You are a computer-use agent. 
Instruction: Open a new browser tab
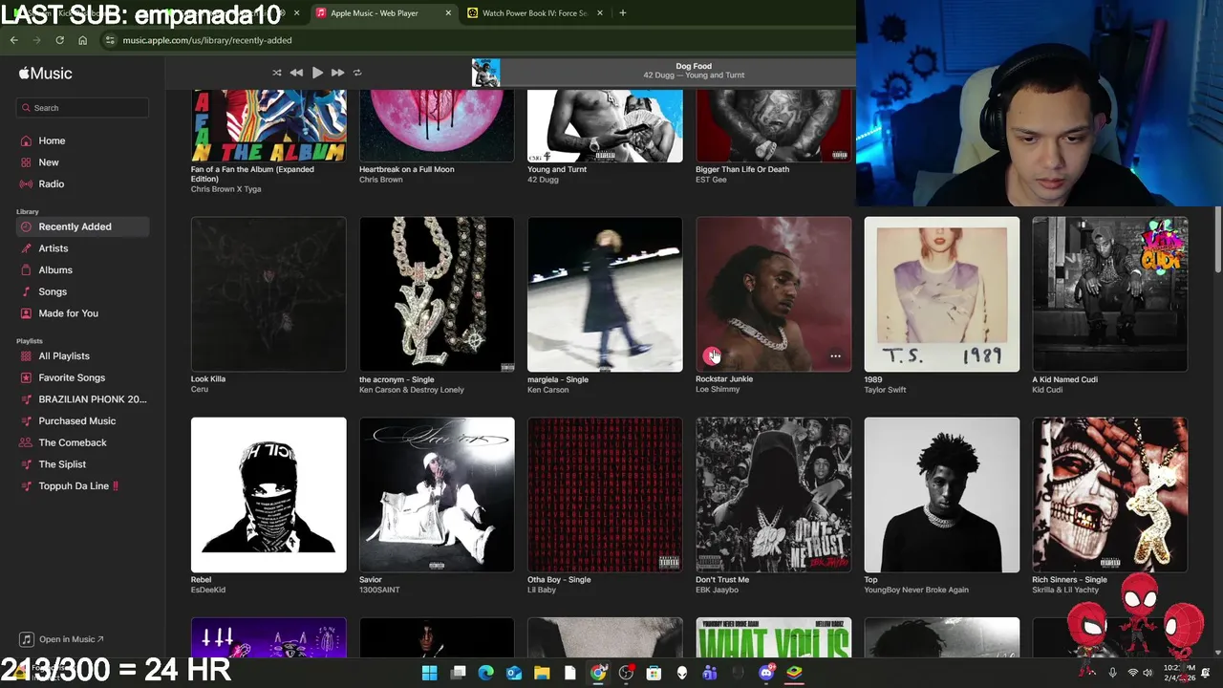click(623, 13)
